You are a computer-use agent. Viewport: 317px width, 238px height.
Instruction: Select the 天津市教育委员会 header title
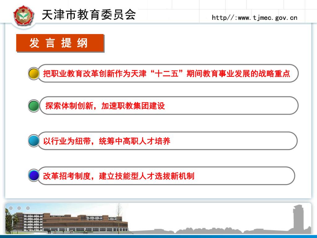click(89, 15)
